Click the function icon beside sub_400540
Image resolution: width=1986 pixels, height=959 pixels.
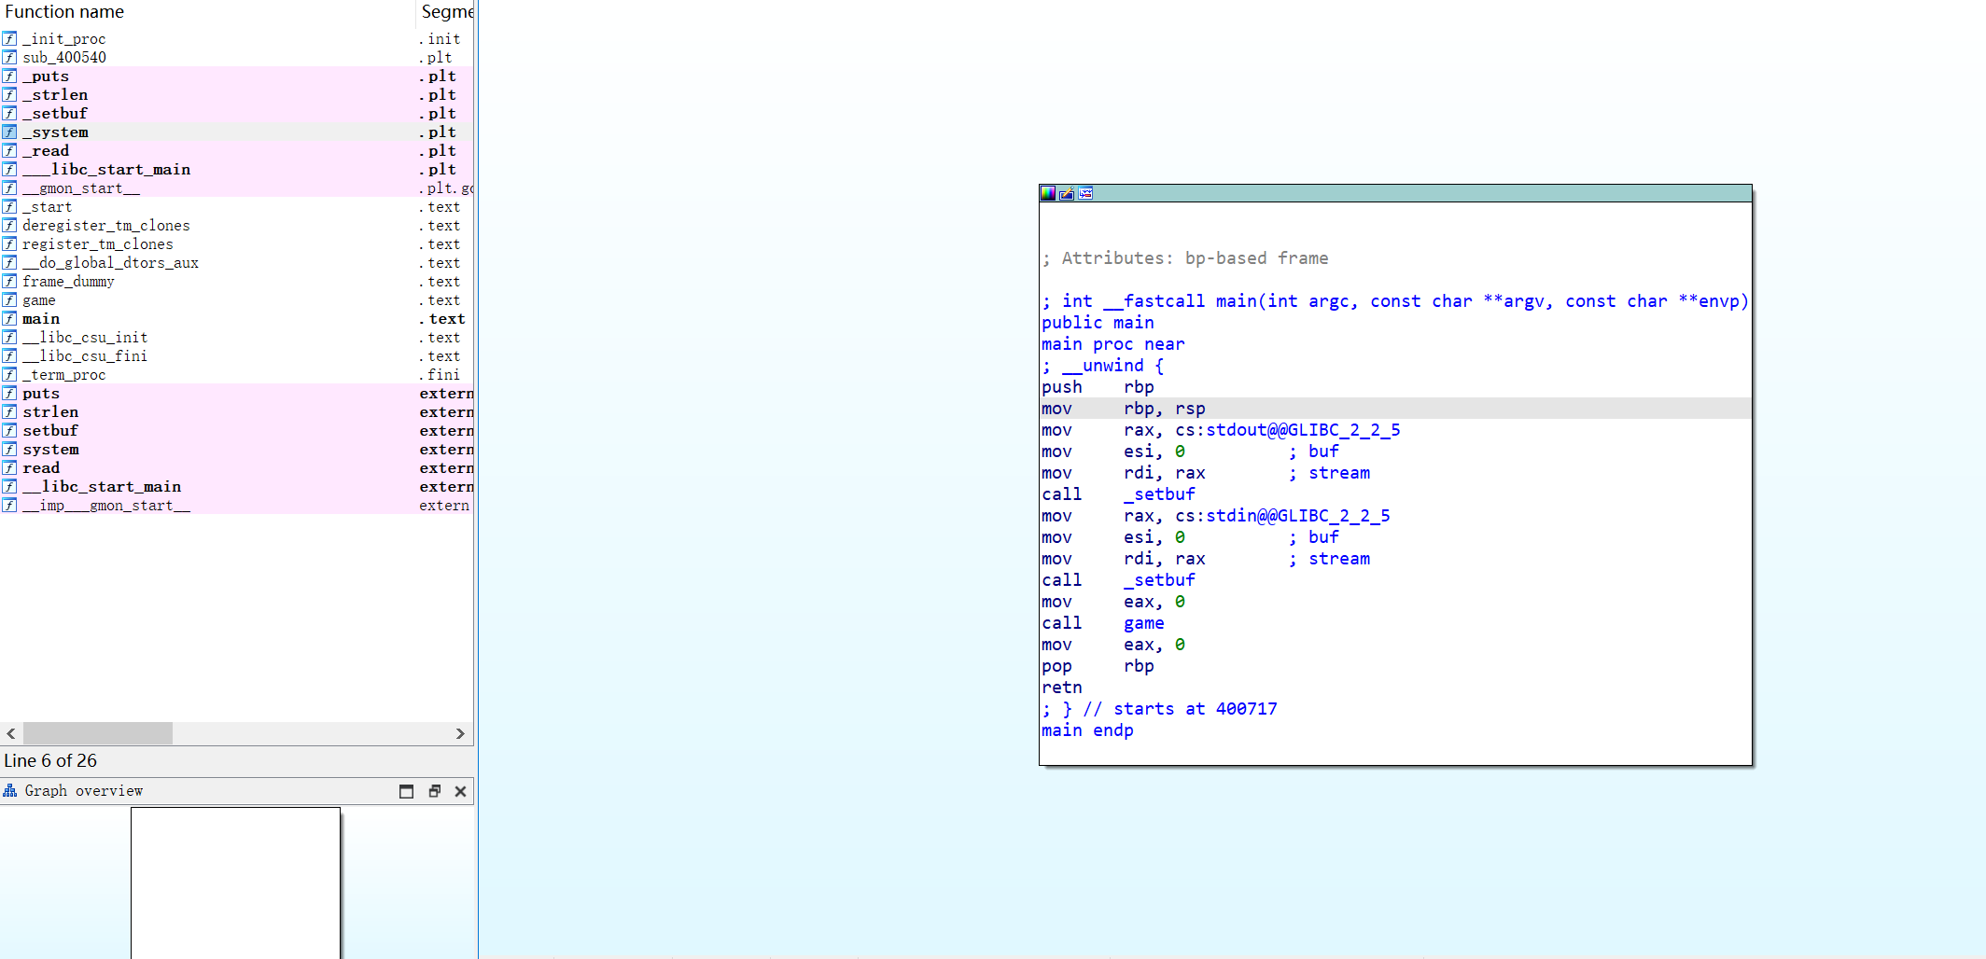[9, 58]
